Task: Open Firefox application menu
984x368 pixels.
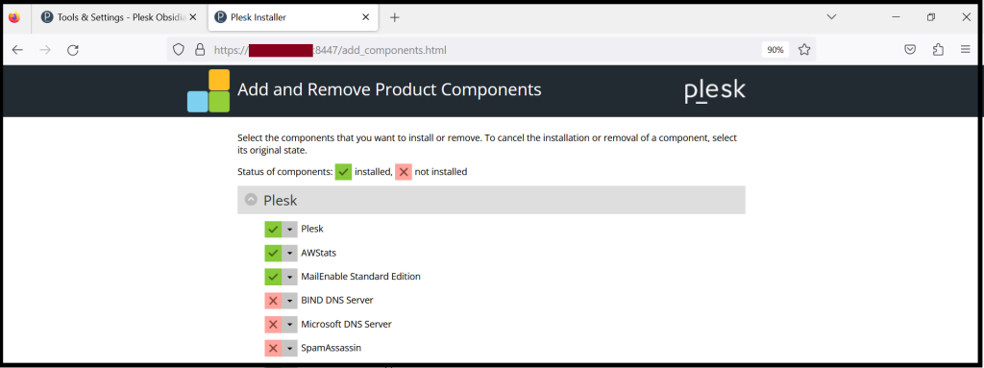Action: point(965,50)
